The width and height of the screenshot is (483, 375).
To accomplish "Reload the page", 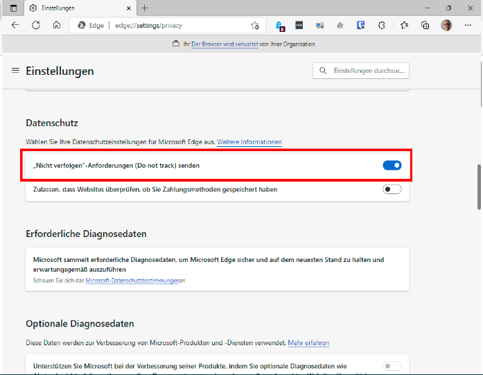I will coord(36,25).
